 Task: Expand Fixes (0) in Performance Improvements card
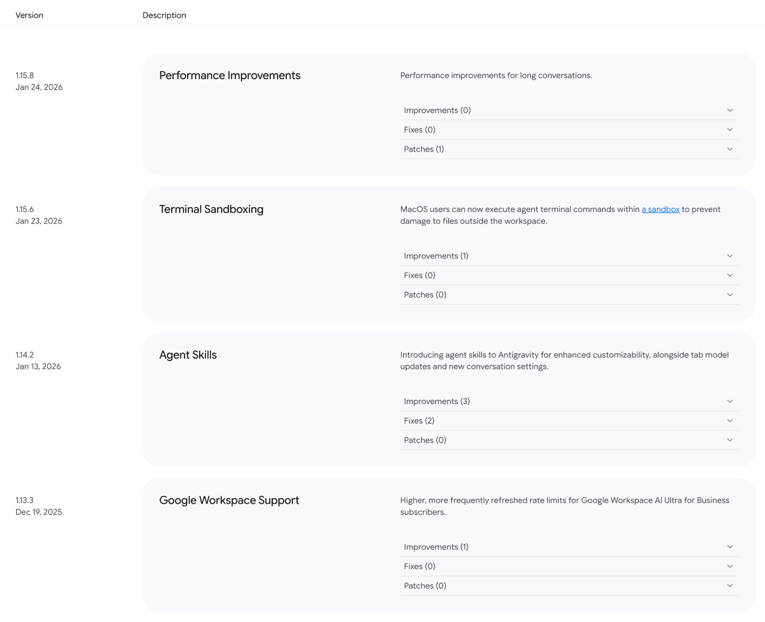(x=569, y=130)
